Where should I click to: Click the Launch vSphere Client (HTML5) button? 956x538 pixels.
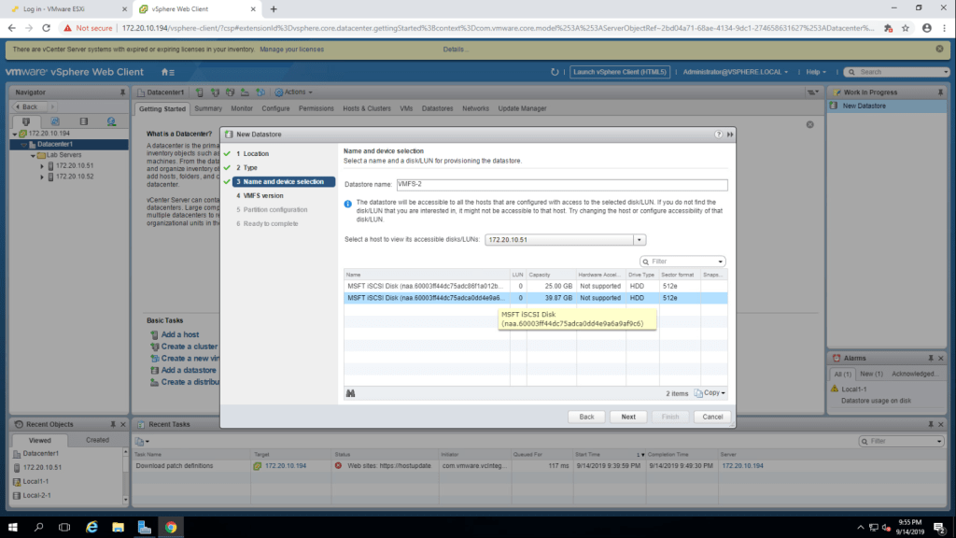coord(620,72)
